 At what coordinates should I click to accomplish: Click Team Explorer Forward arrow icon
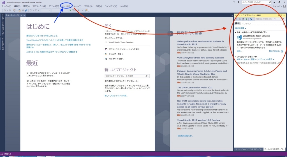(240, 19)
